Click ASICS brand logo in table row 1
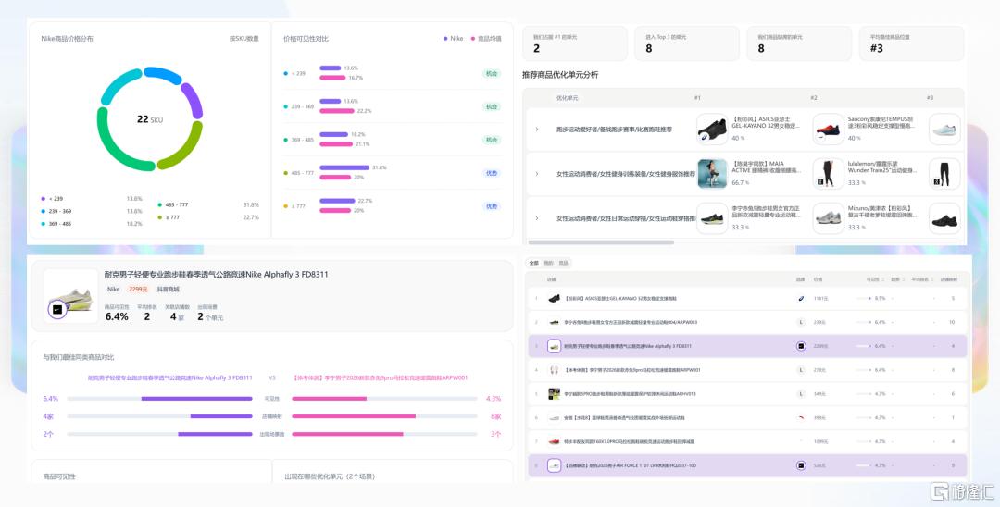The image size is (1000, 507). pyautogui.click(x=800, y=298)
